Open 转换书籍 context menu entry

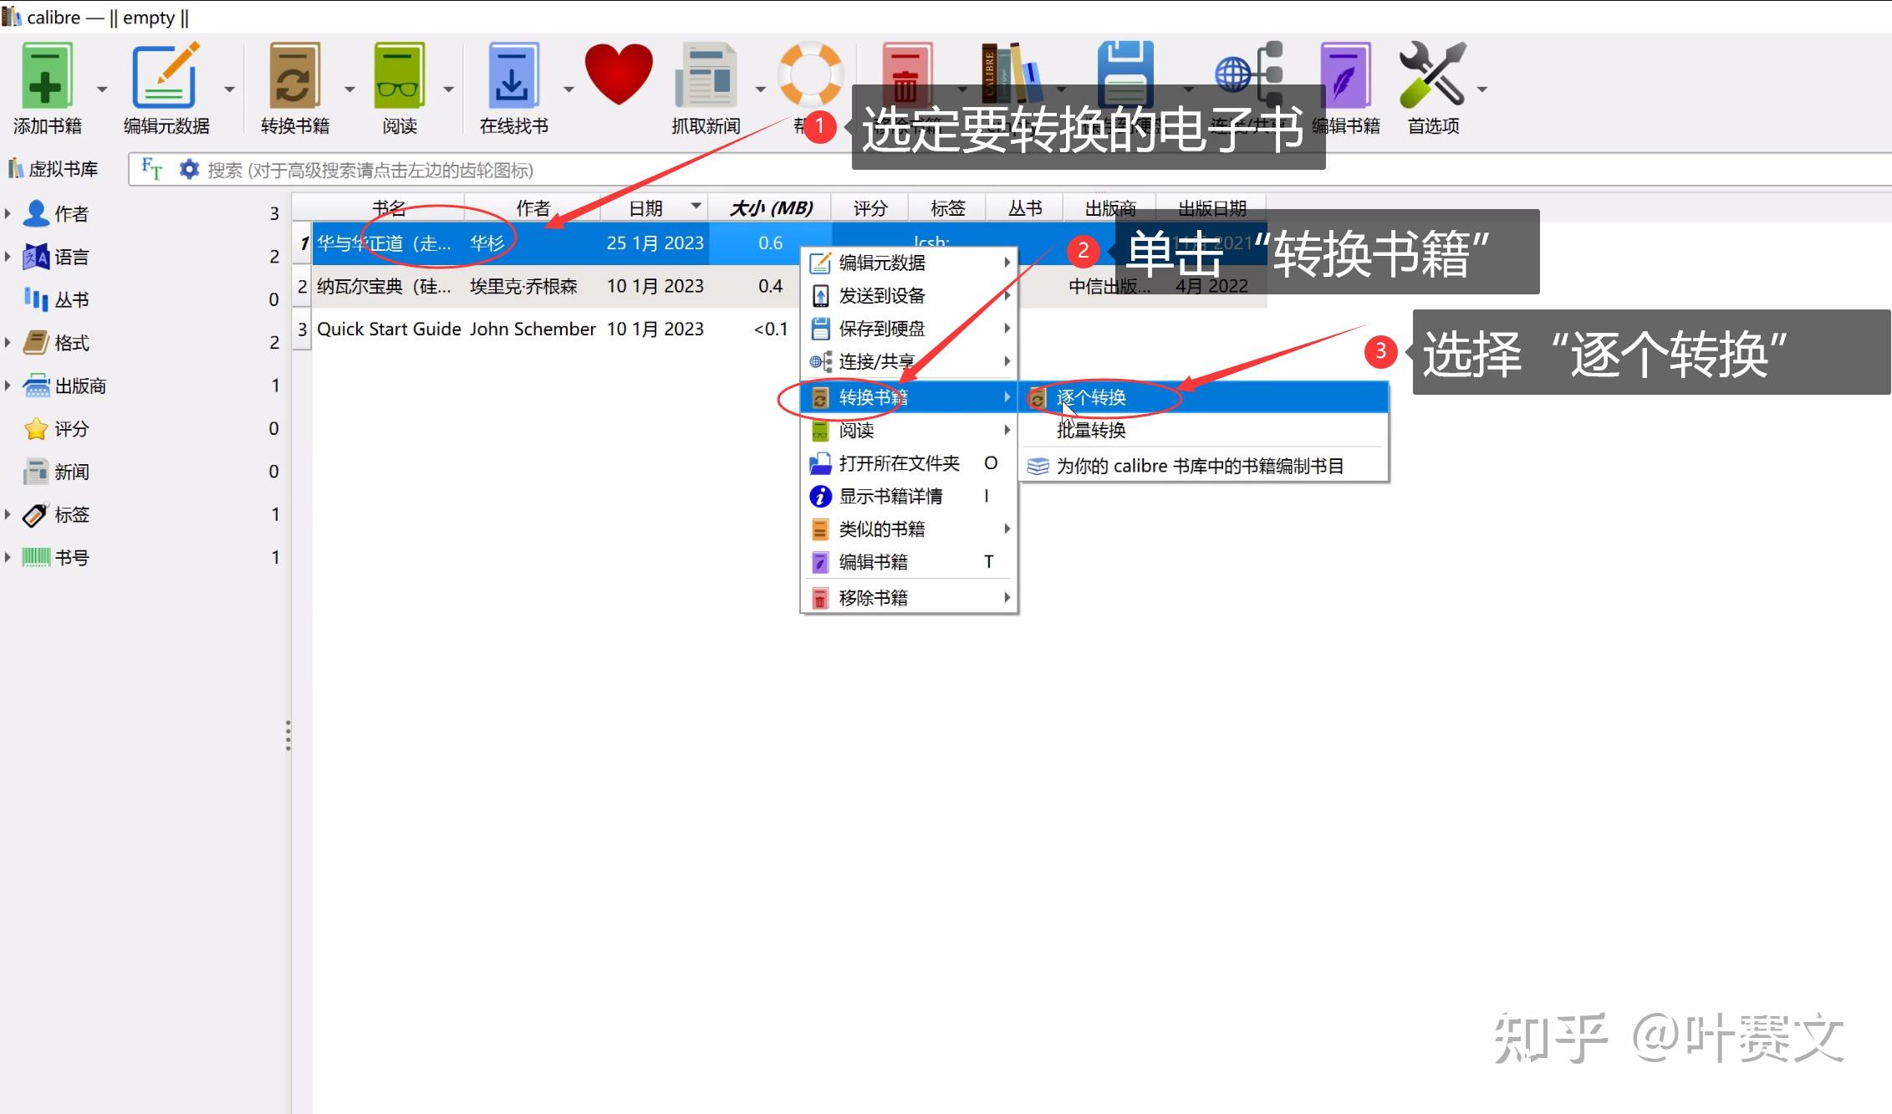coord(910,397)
